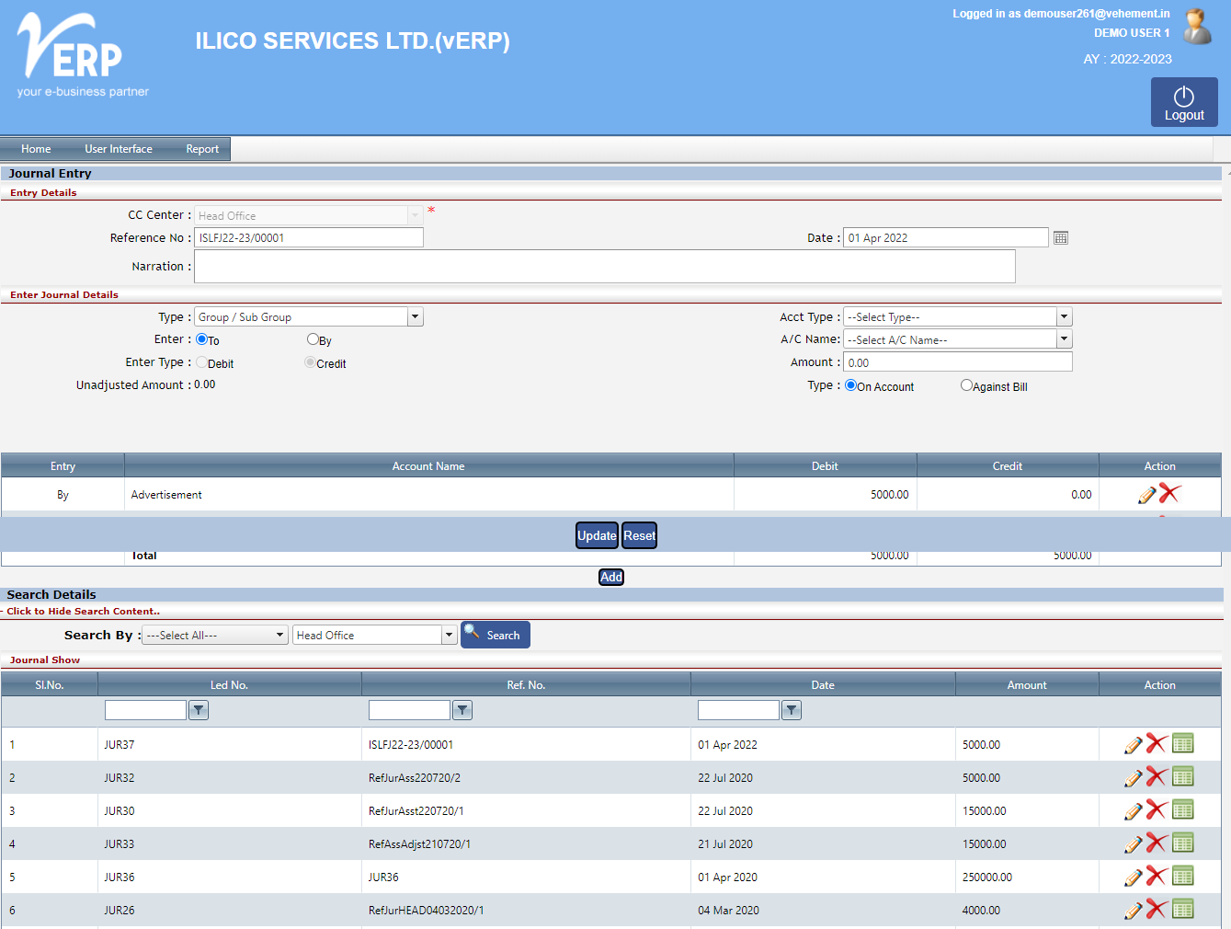Focus the Ref. No. filter text box
The image size is (1231, 929).
[x=409, y=710]
